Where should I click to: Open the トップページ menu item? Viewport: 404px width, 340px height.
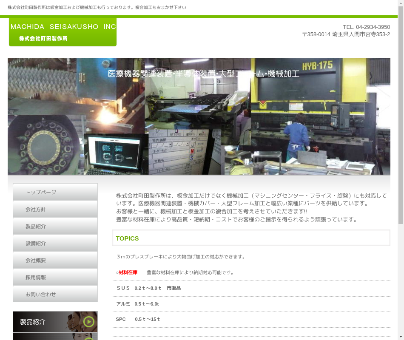[55, 192]
